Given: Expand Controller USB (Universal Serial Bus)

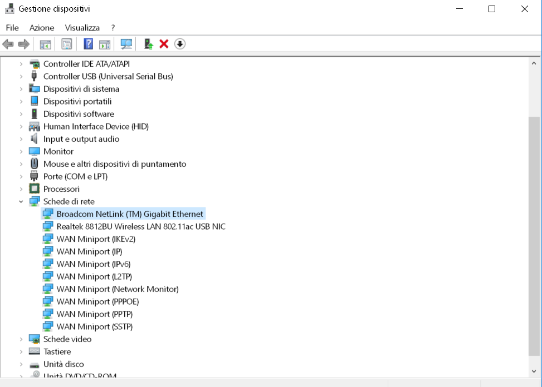Looking at the screenshot, I should coord(21,76).
